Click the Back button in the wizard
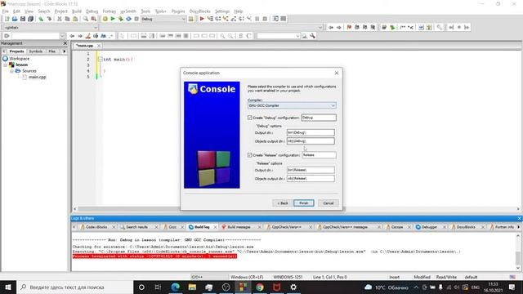 tap(282, 203)
